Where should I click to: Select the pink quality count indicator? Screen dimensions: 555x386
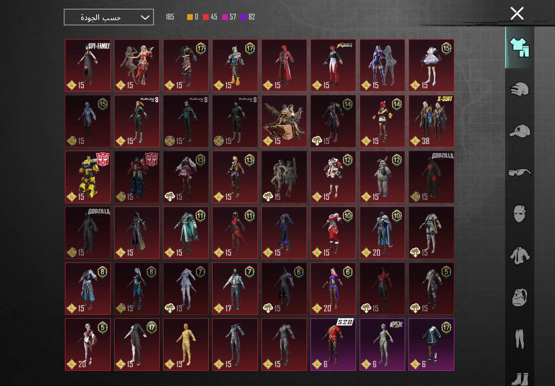tap(225, 17)
